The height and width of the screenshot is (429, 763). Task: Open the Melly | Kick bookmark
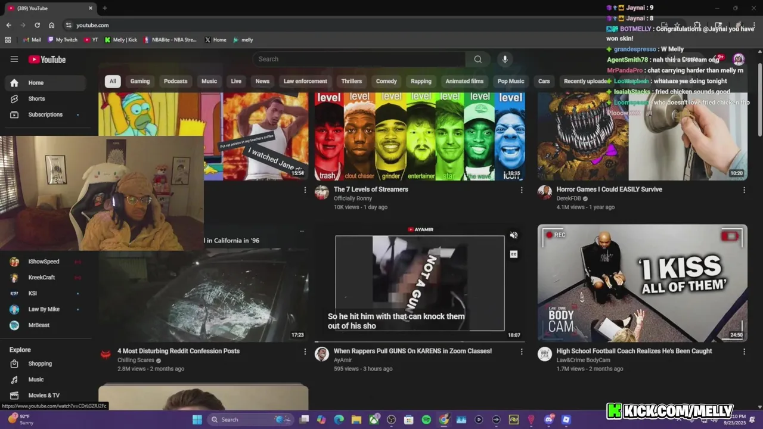pyautogui.click(x=121, y=40)
